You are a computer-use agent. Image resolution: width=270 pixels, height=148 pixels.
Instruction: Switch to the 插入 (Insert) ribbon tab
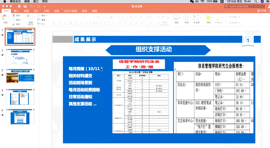(x=16, y=11)
